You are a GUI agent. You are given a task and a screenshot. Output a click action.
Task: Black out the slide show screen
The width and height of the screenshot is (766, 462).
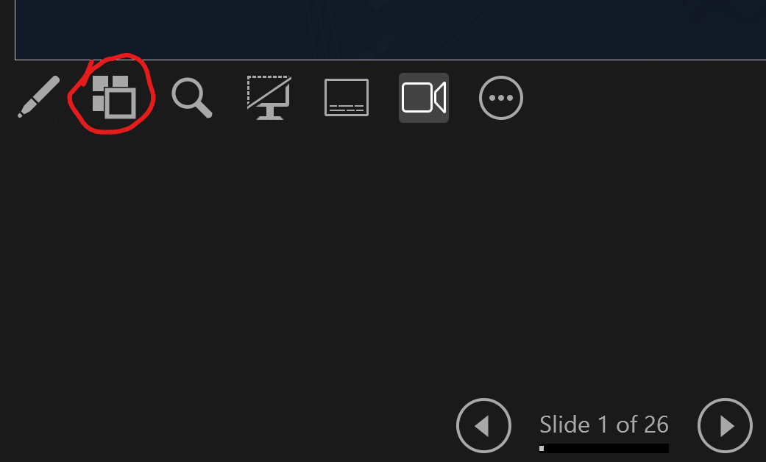click(x=269, y=97)
